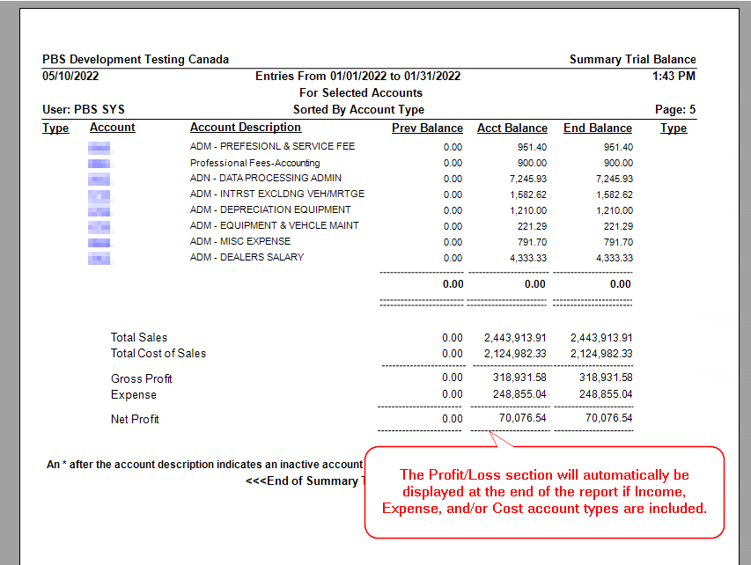The height and width of the screenshot is (565, 751).
Task: Select 'ADM - PREFESIONL & SERVICE FEE' row description
Action: point(272,146)
